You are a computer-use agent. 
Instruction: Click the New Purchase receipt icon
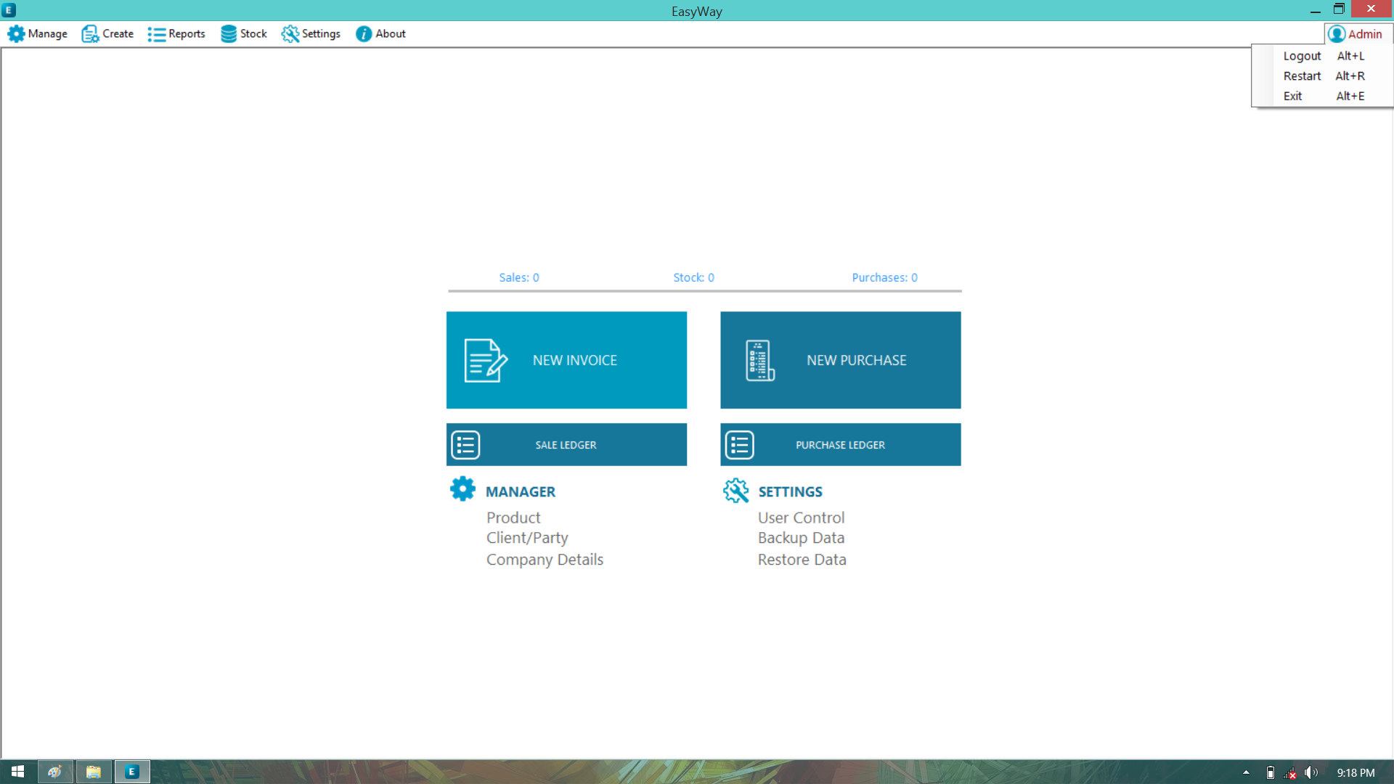(x=759, y=360)
